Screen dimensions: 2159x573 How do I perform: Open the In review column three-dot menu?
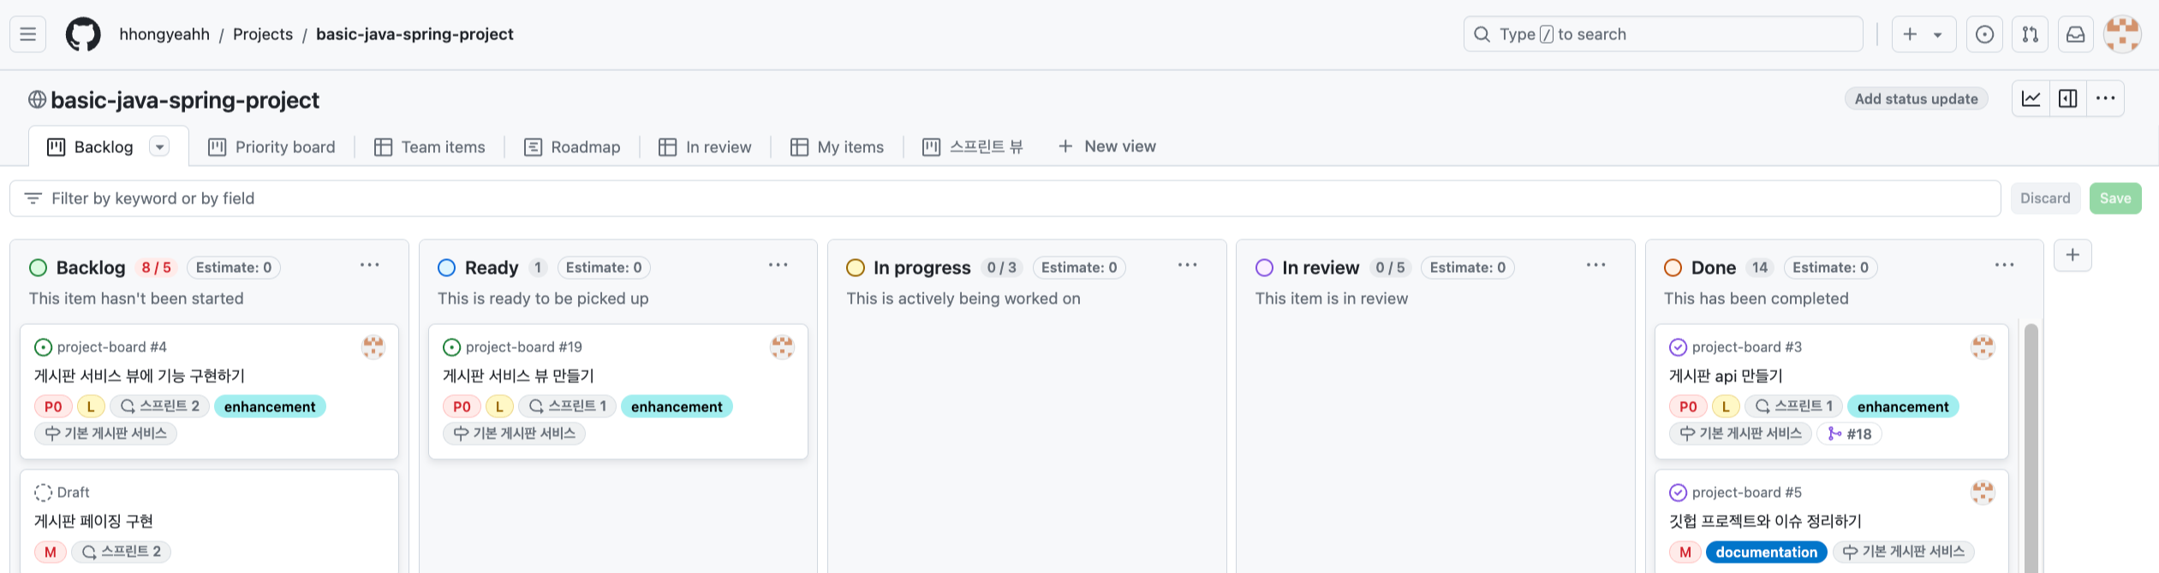[x=1595, y=265]
